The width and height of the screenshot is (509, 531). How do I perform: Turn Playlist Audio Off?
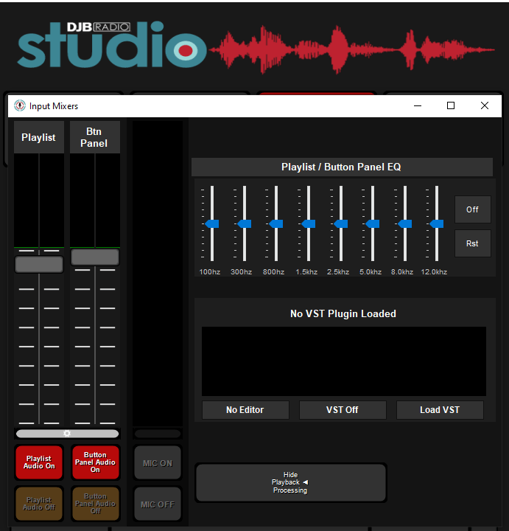tap(39, 504)
